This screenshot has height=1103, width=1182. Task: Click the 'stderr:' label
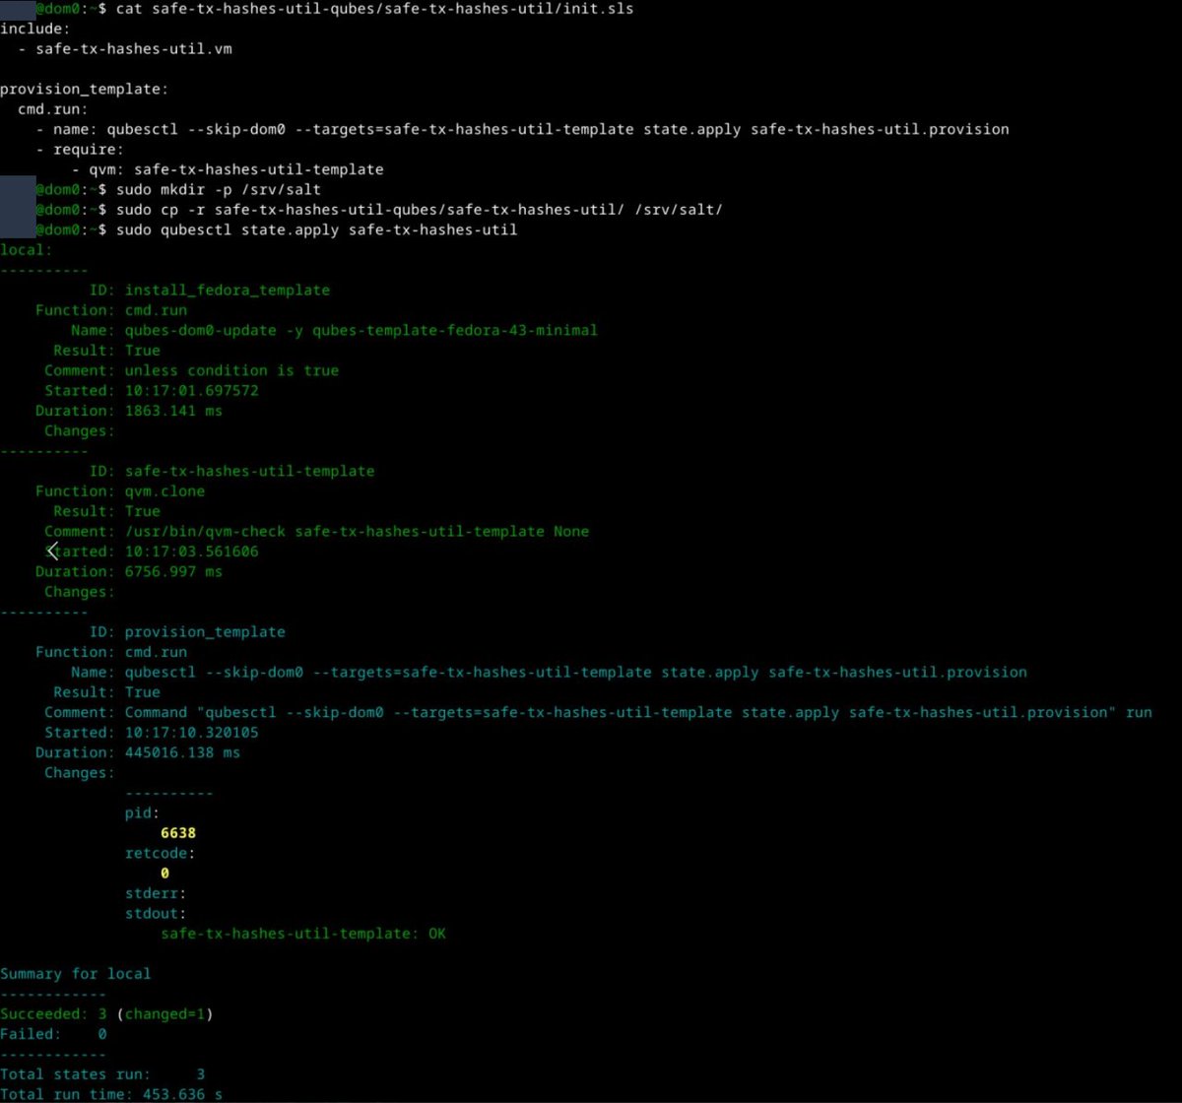tap(156, 893)
